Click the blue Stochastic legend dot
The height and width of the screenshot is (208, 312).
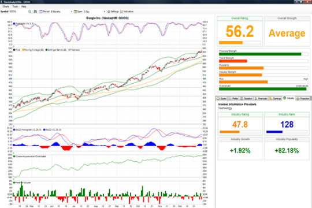pyautogui.click(x=14, y=24)
